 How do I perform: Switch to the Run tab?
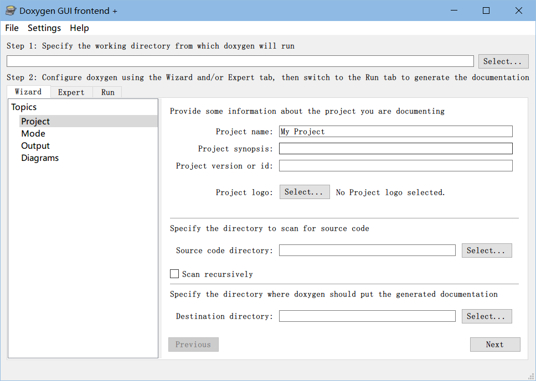point(107,92)
